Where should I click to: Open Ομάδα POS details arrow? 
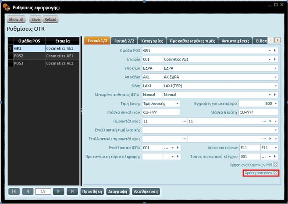(x=275, y=50)
